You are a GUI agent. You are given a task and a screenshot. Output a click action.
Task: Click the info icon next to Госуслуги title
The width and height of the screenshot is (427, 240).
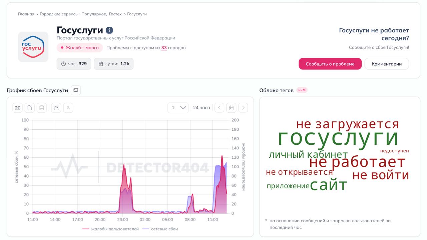click(109, 30)
